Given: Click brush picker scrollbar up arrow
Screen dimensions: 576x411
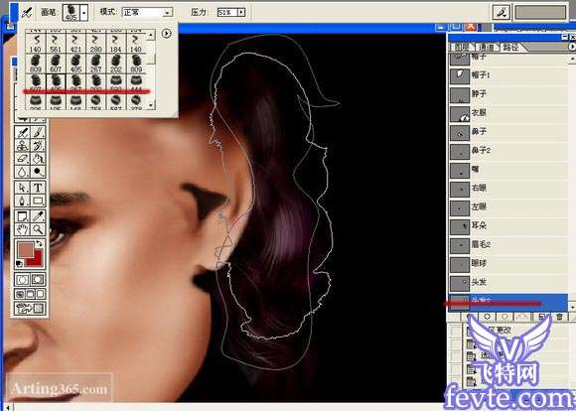Looking at the screenshot, I should (x=151, y=35).
